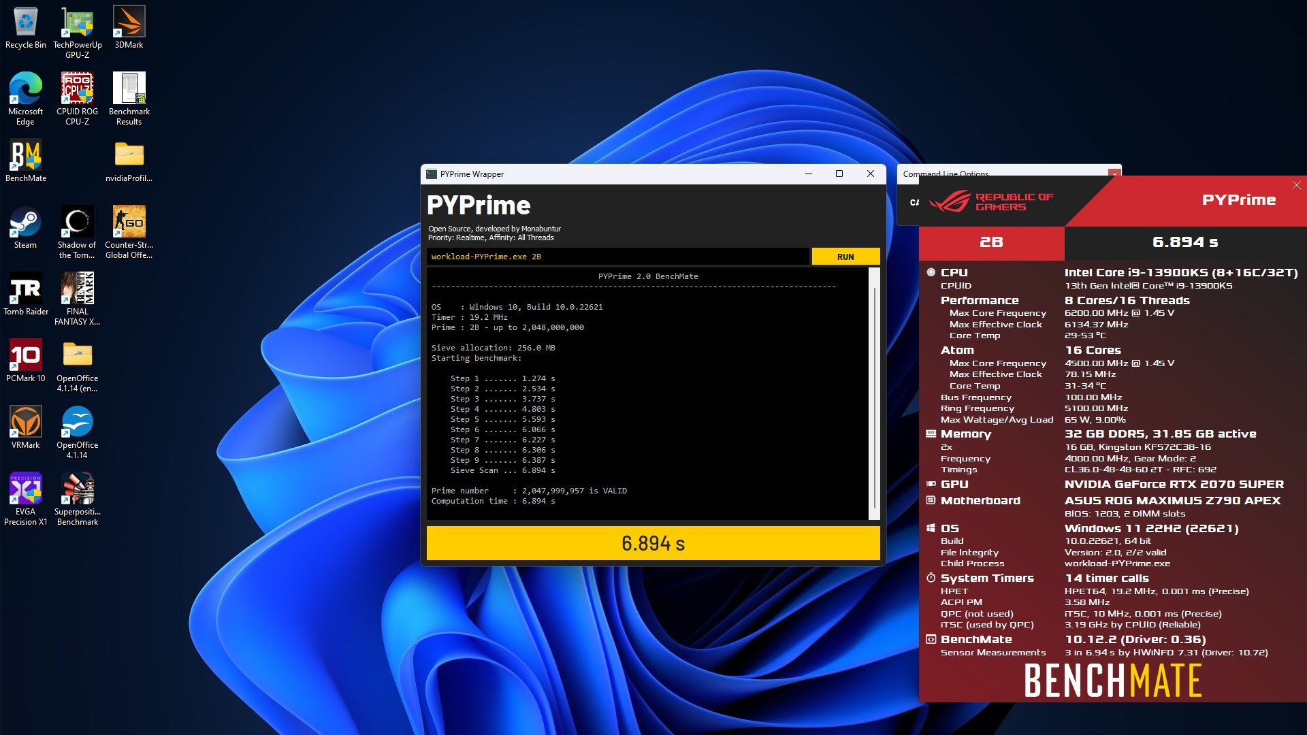Click the Republic of Gamers logo
The image size is (1307, 735).
coord(991,201)
